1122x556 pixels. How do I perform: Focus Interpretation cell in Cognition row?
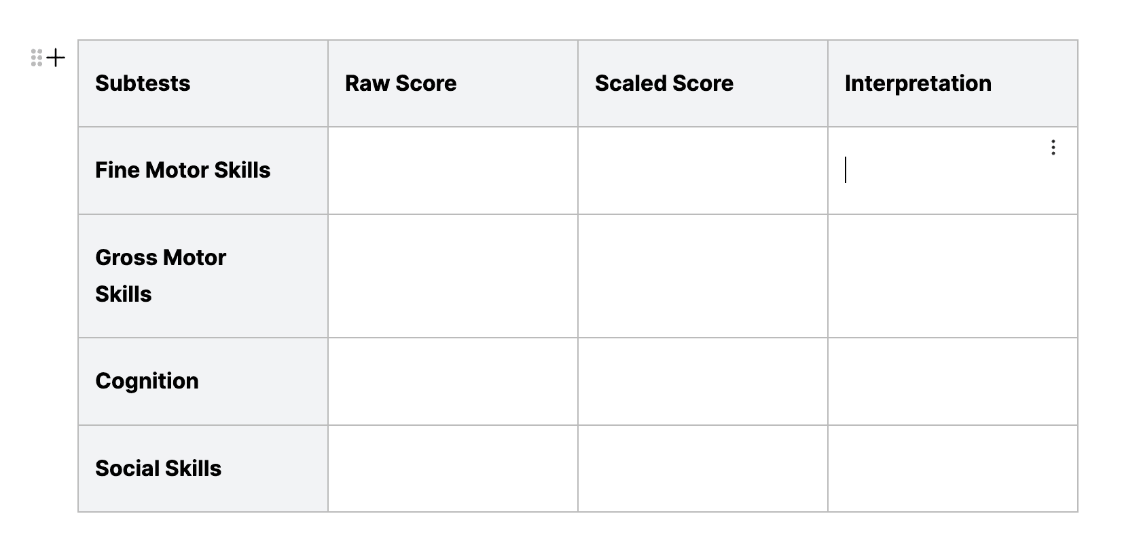(952, 381)
